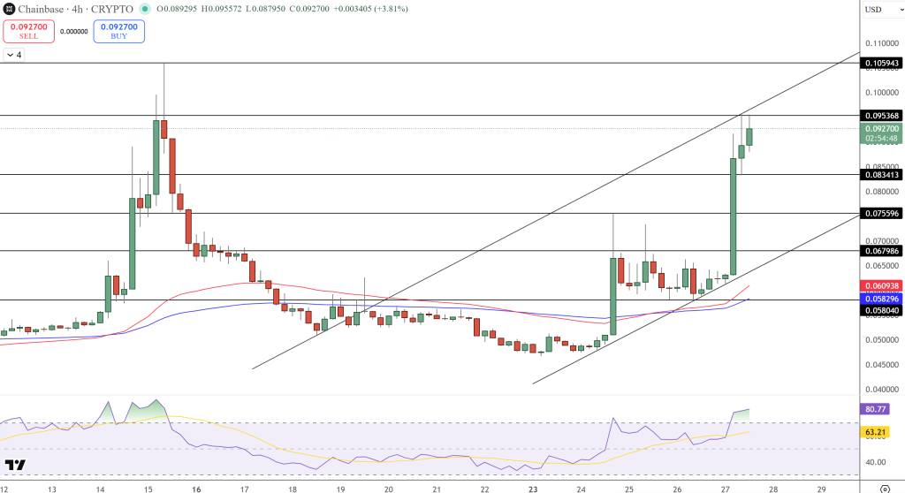The image size is (905, 493).
Task: Open the USD currency dropdown
Action: pos(883,9)
